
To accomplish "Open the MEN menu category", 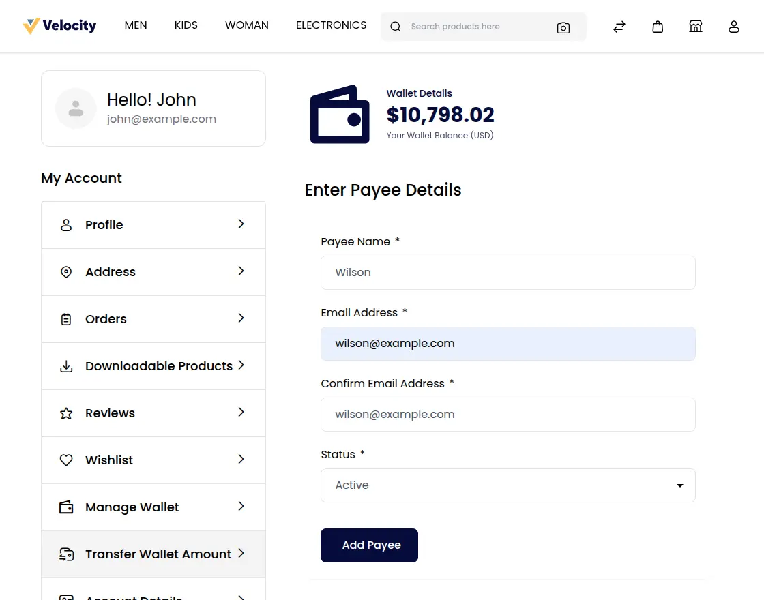I will [x=136, y=25].
